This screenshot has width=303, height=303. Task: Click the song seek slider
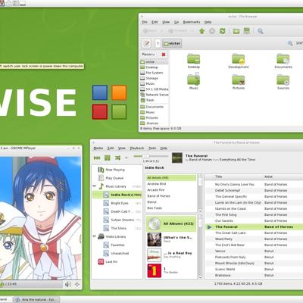[151, 156]
